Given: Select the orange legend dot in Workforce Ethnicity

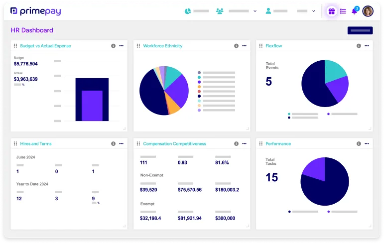Looking at the screenshot, I should [x=199, y=87].
